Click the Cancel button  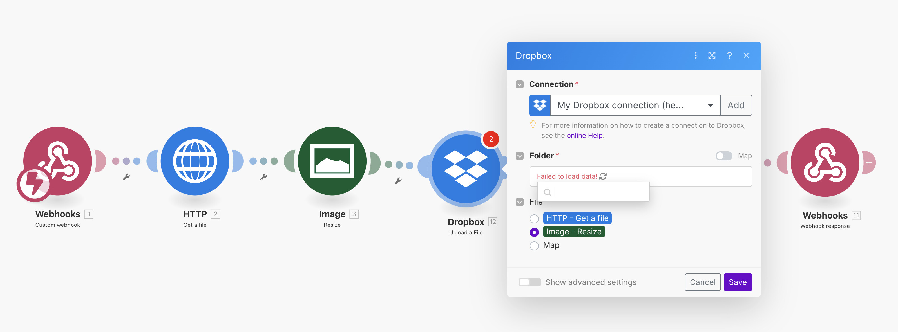[702, 282]
